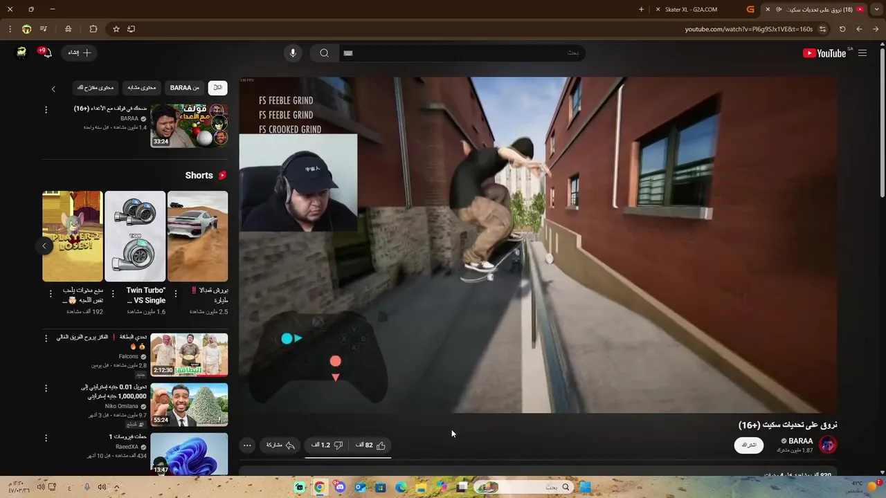Select the 'From BARAA' filter chip

tap(185, 88)
